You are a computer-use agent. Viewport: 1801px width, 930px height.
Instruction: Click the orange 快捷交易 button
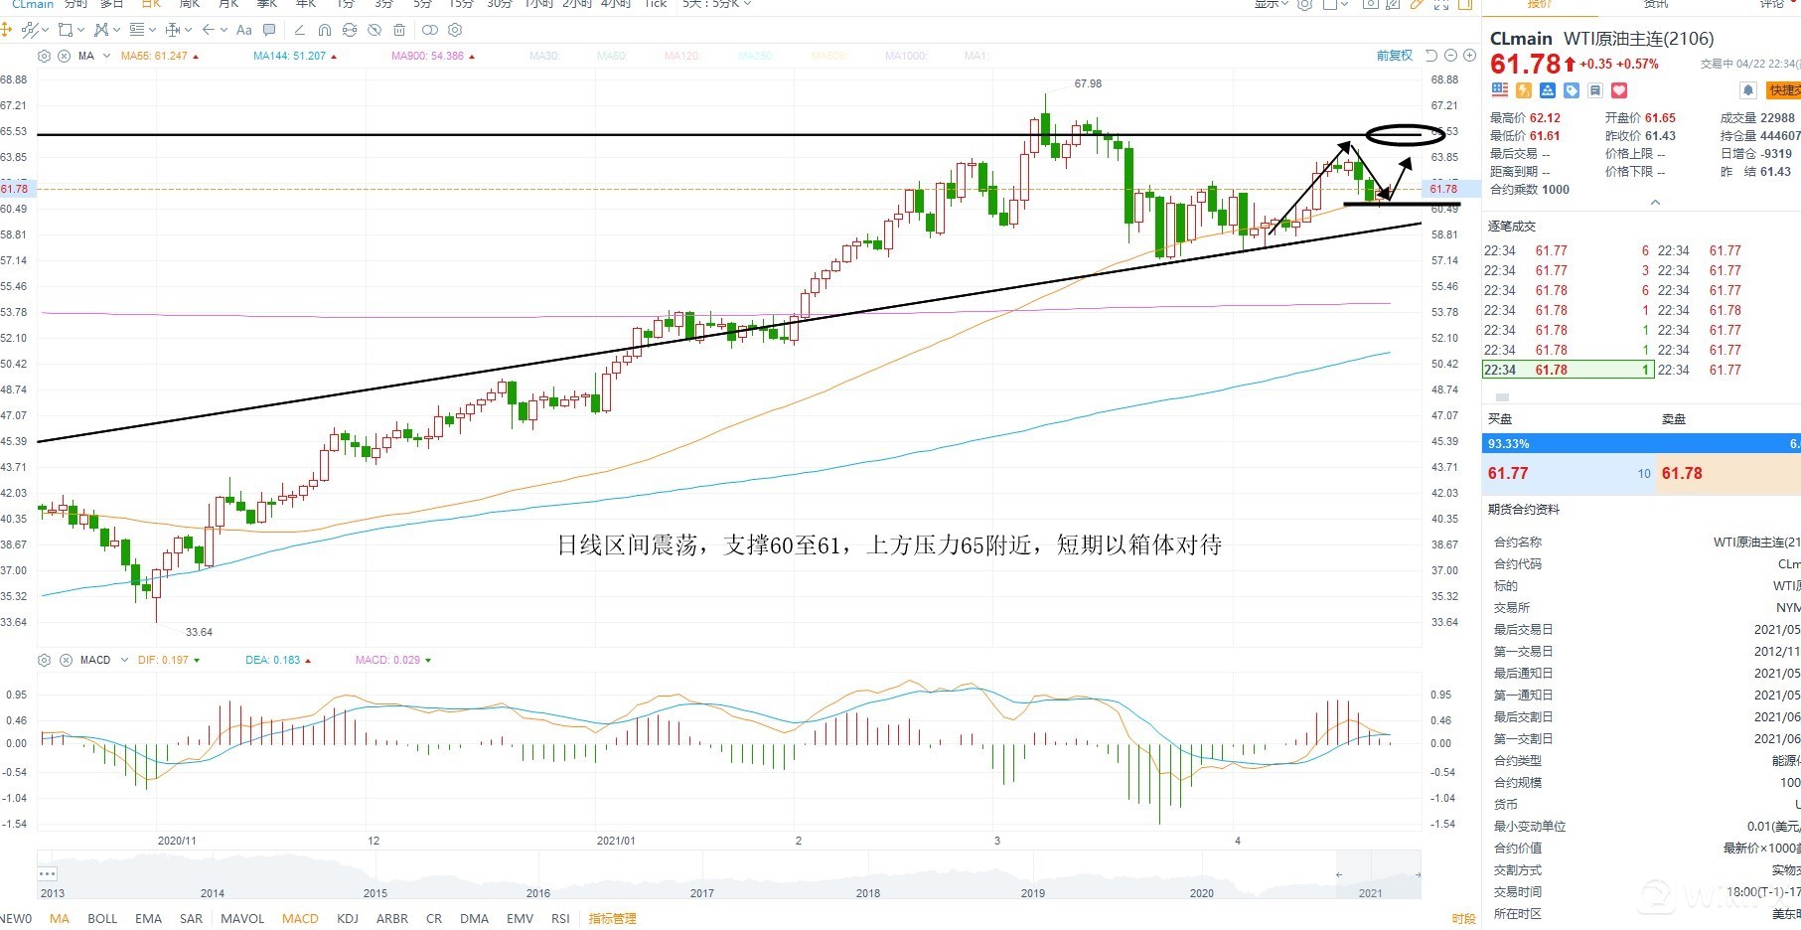pyautogui.click(x=1783, y=90)
